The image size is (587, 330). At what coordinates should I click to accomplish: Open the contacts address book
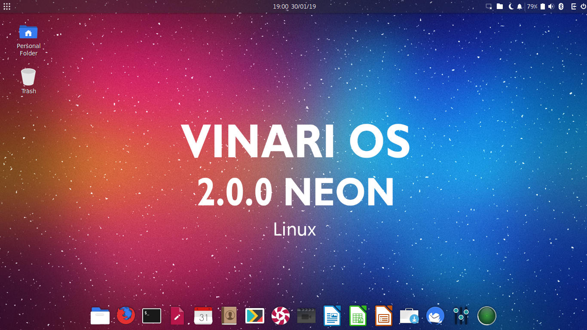(229, 315)
